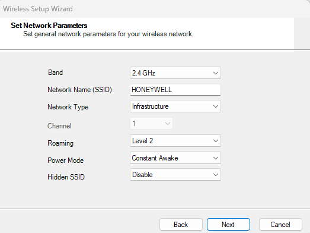Click the Network Name (SSID) label
The width and height of the screenshot is (310, 233).
click(79, 90)
